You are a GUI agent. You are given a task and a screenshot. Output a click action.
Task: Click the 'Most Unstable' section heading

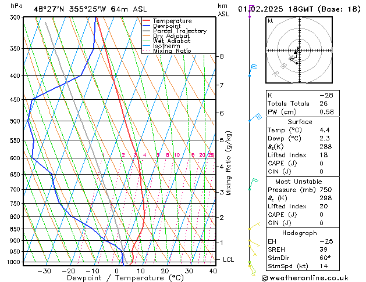pos(299,182)
